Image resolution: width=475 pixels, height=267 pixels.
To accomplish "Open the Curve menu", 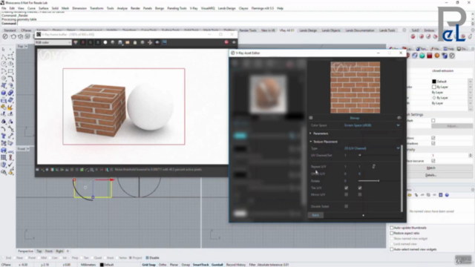I will (31, 8).
